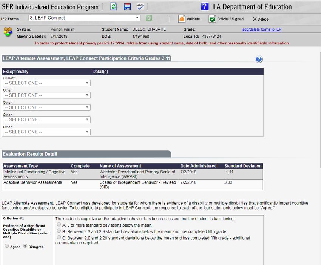This screenshot has height=265, width=321.
Task: Click the LEAP Connect Participation Criteria section header
Action: coord(86,58)
